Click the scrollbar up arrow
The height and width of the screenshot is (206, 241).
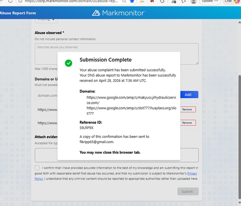(x=240, y=23)
